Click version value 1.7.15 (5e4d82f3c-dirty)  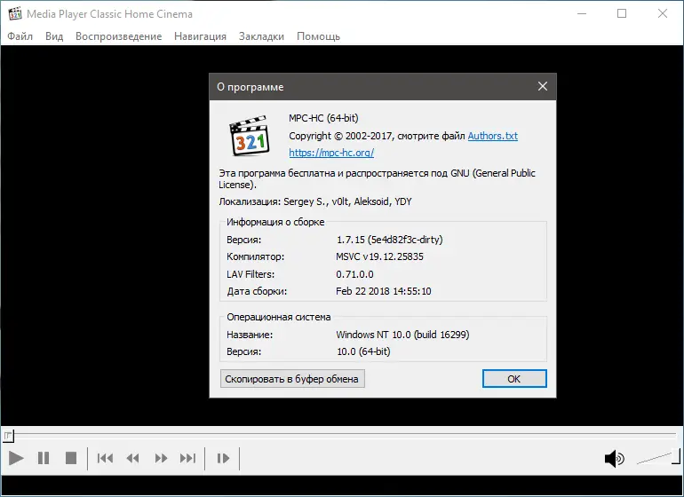pos(390,240)
